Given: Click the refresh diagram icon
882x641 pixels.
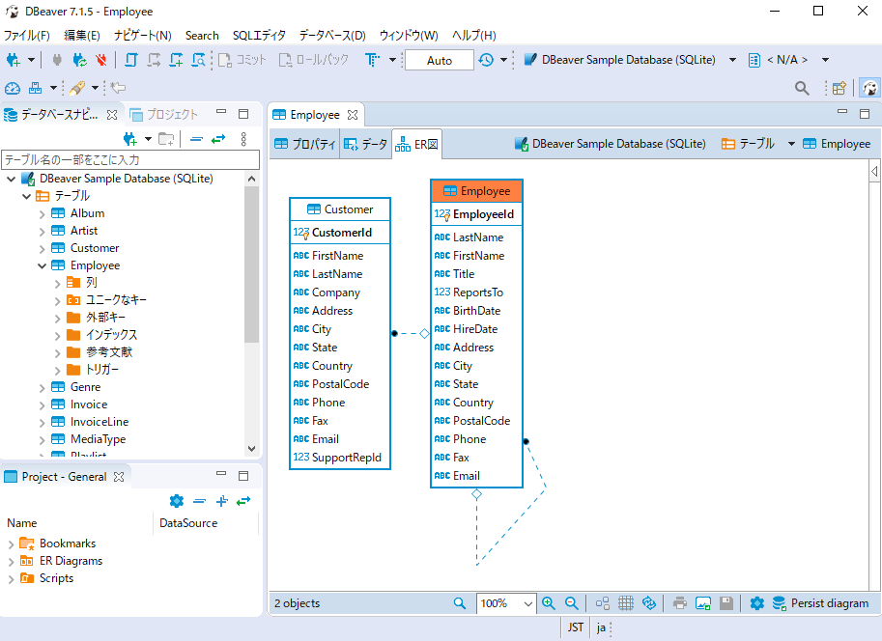Looking at the screenshot, I should [649, 603].
